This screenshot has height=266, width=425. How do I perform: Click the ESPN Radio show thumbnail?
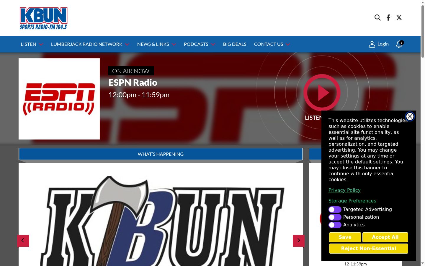point(59,99)
